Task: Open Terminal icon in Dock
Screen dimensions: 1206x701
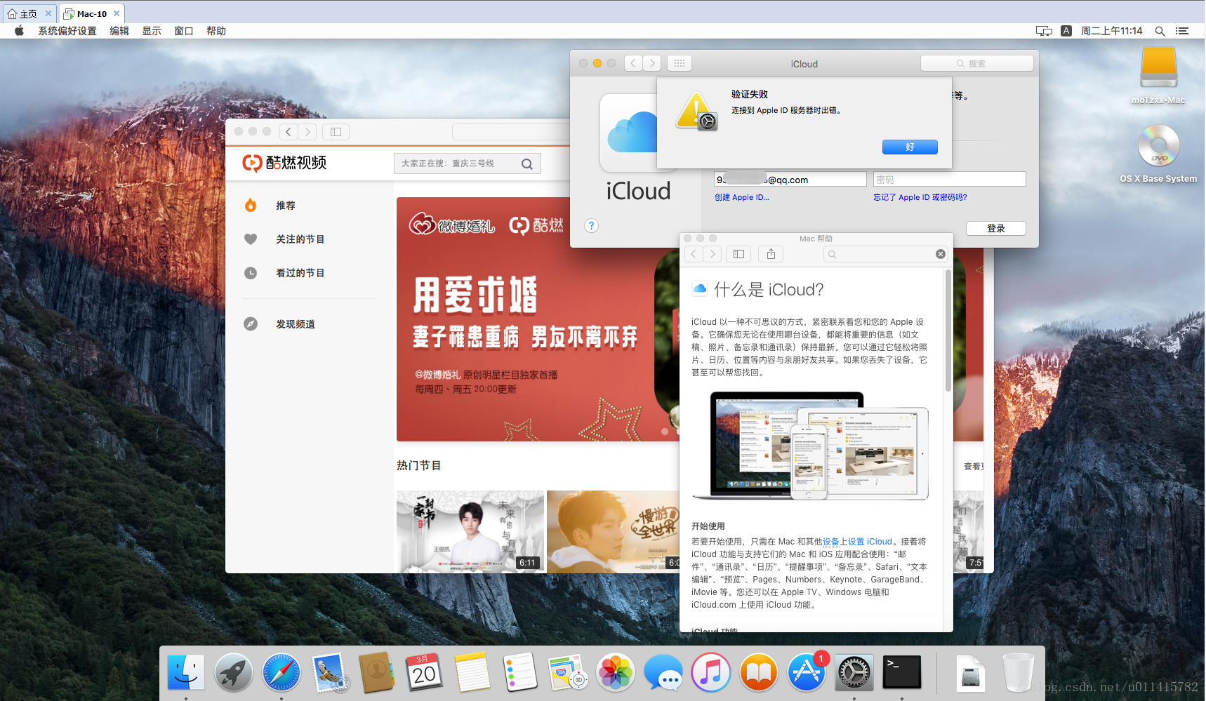Action: click(902, 672)
